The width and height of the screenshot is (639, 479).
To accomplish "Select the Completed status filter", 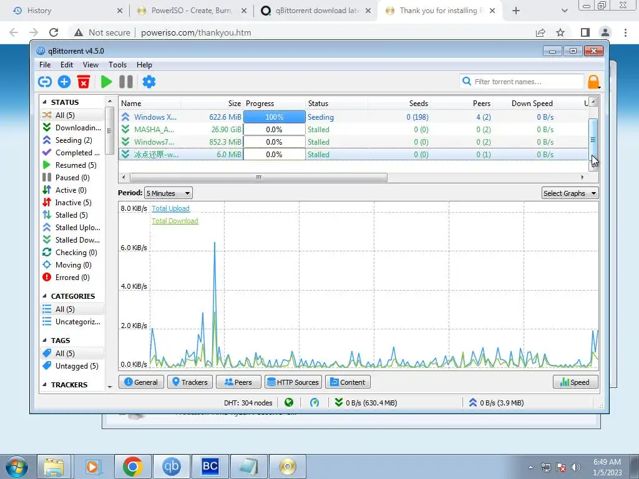I will click(x=72, y=153).
